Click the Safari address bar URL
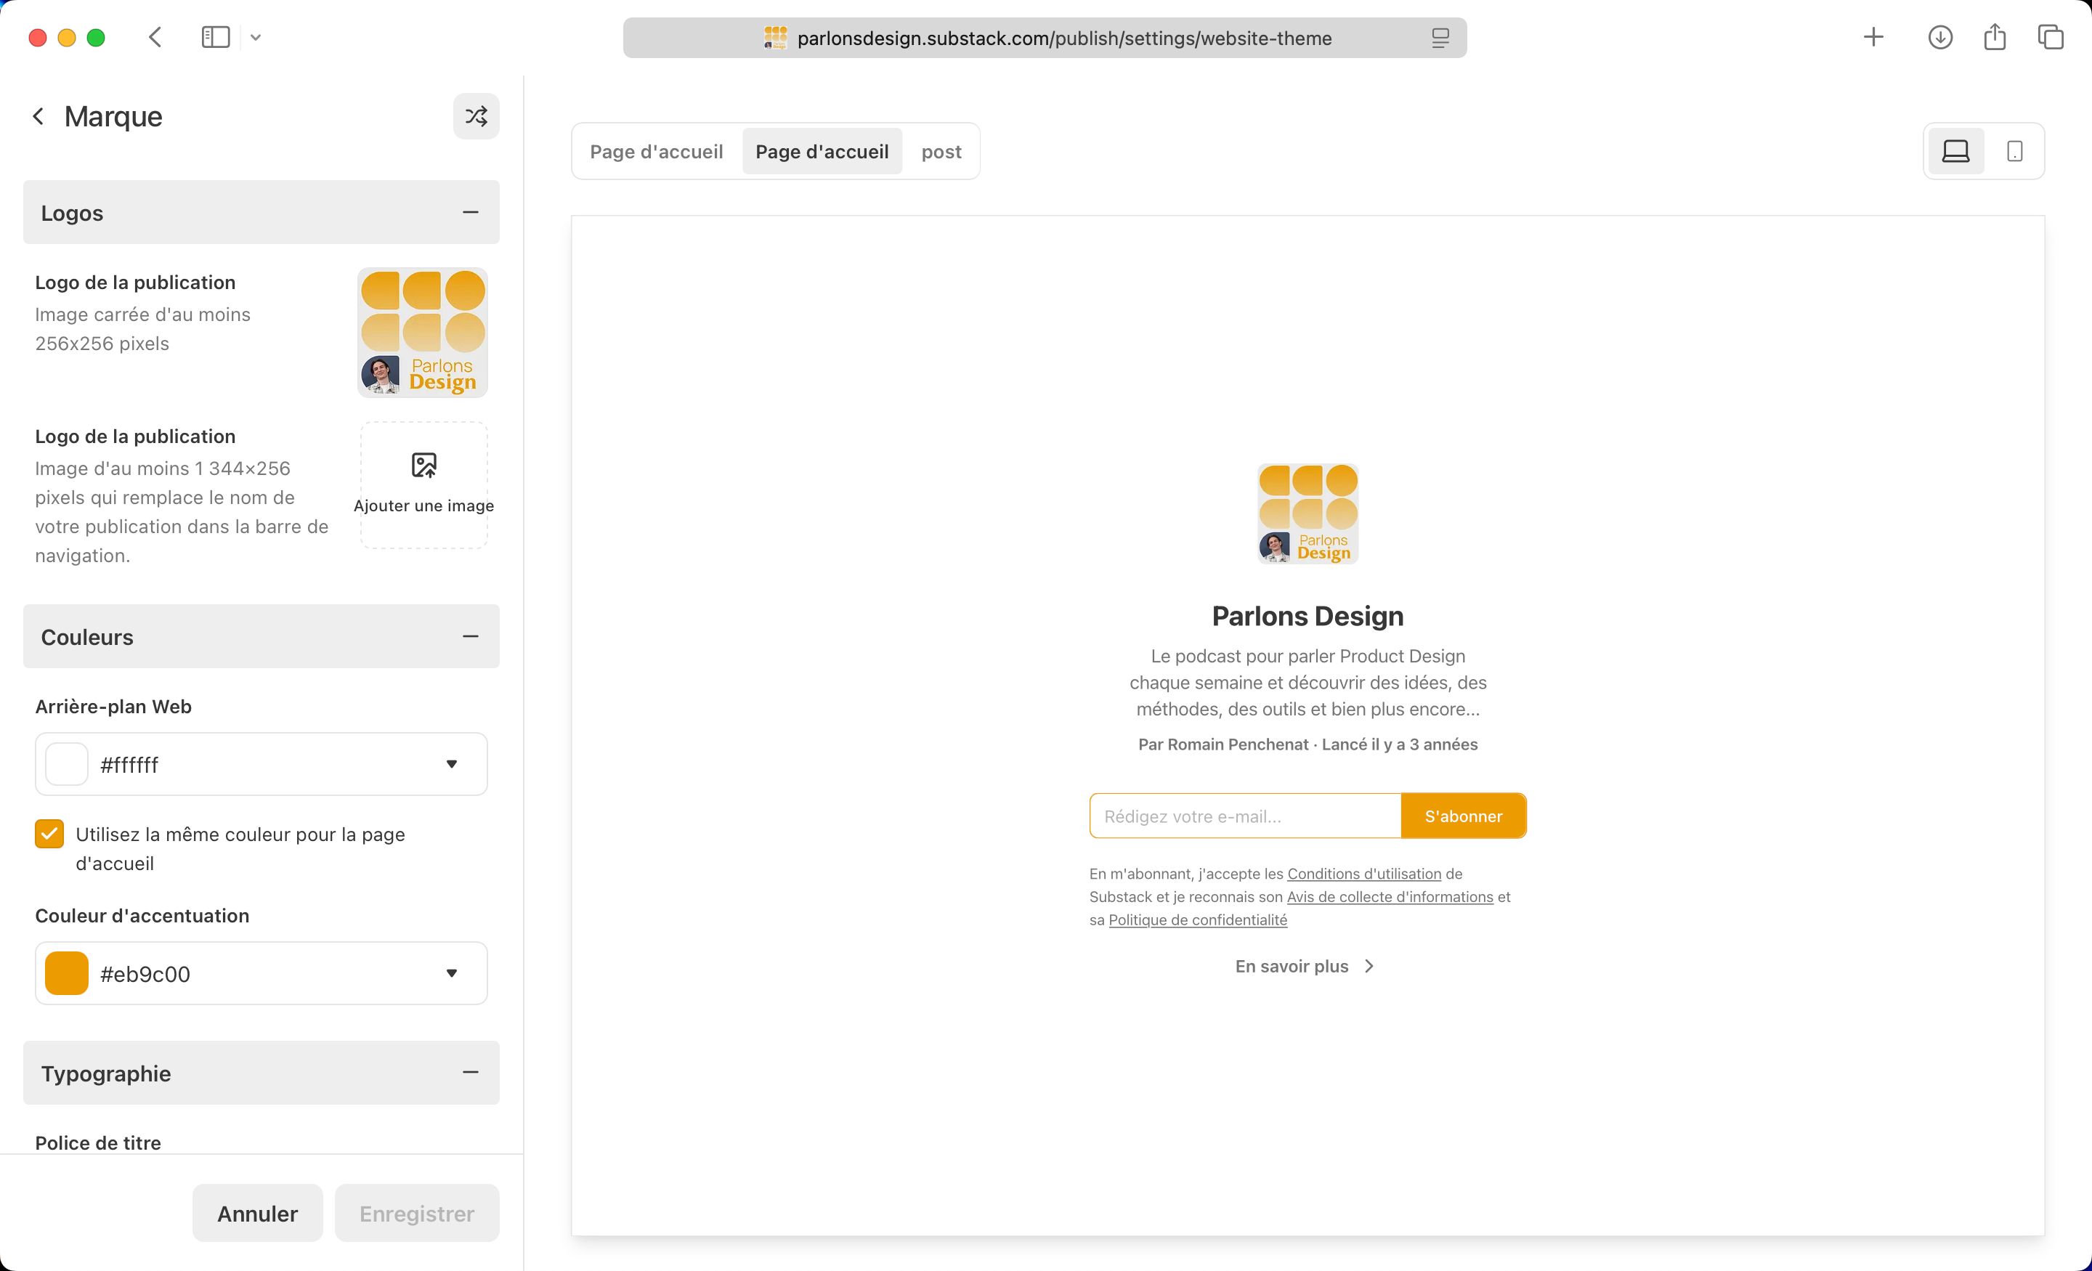This screenshot has width=2092, height=1271. [1065, 38]
